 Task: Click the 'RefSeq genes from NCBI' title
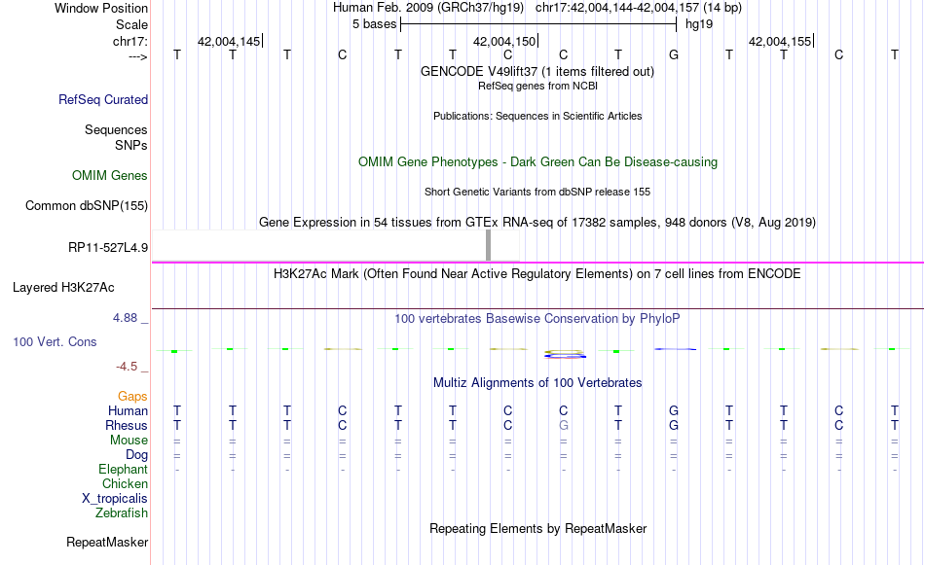tap(537, 86)
